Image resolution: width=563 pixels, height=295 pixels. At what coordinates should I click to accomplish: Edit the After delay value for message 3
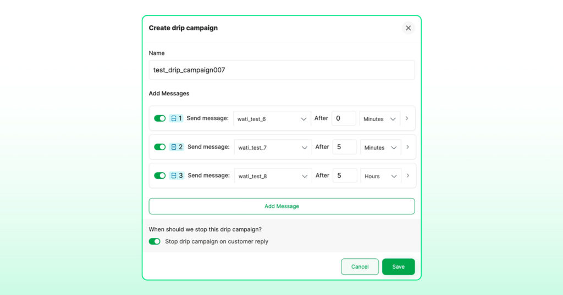click(345, 176)
